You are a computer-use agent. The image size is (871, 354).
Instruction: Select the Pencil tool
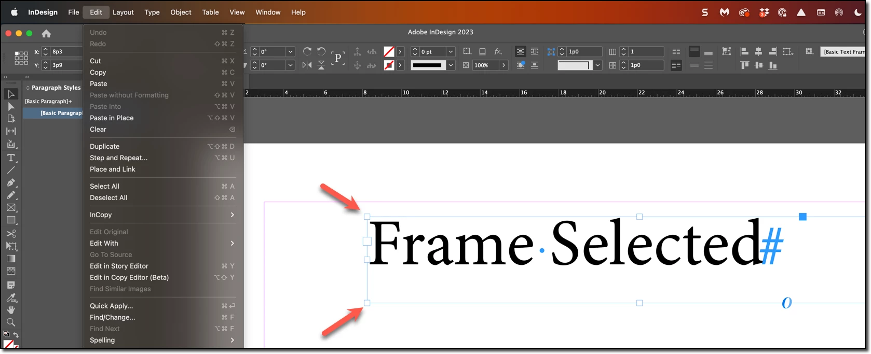[x=11, y=195]
